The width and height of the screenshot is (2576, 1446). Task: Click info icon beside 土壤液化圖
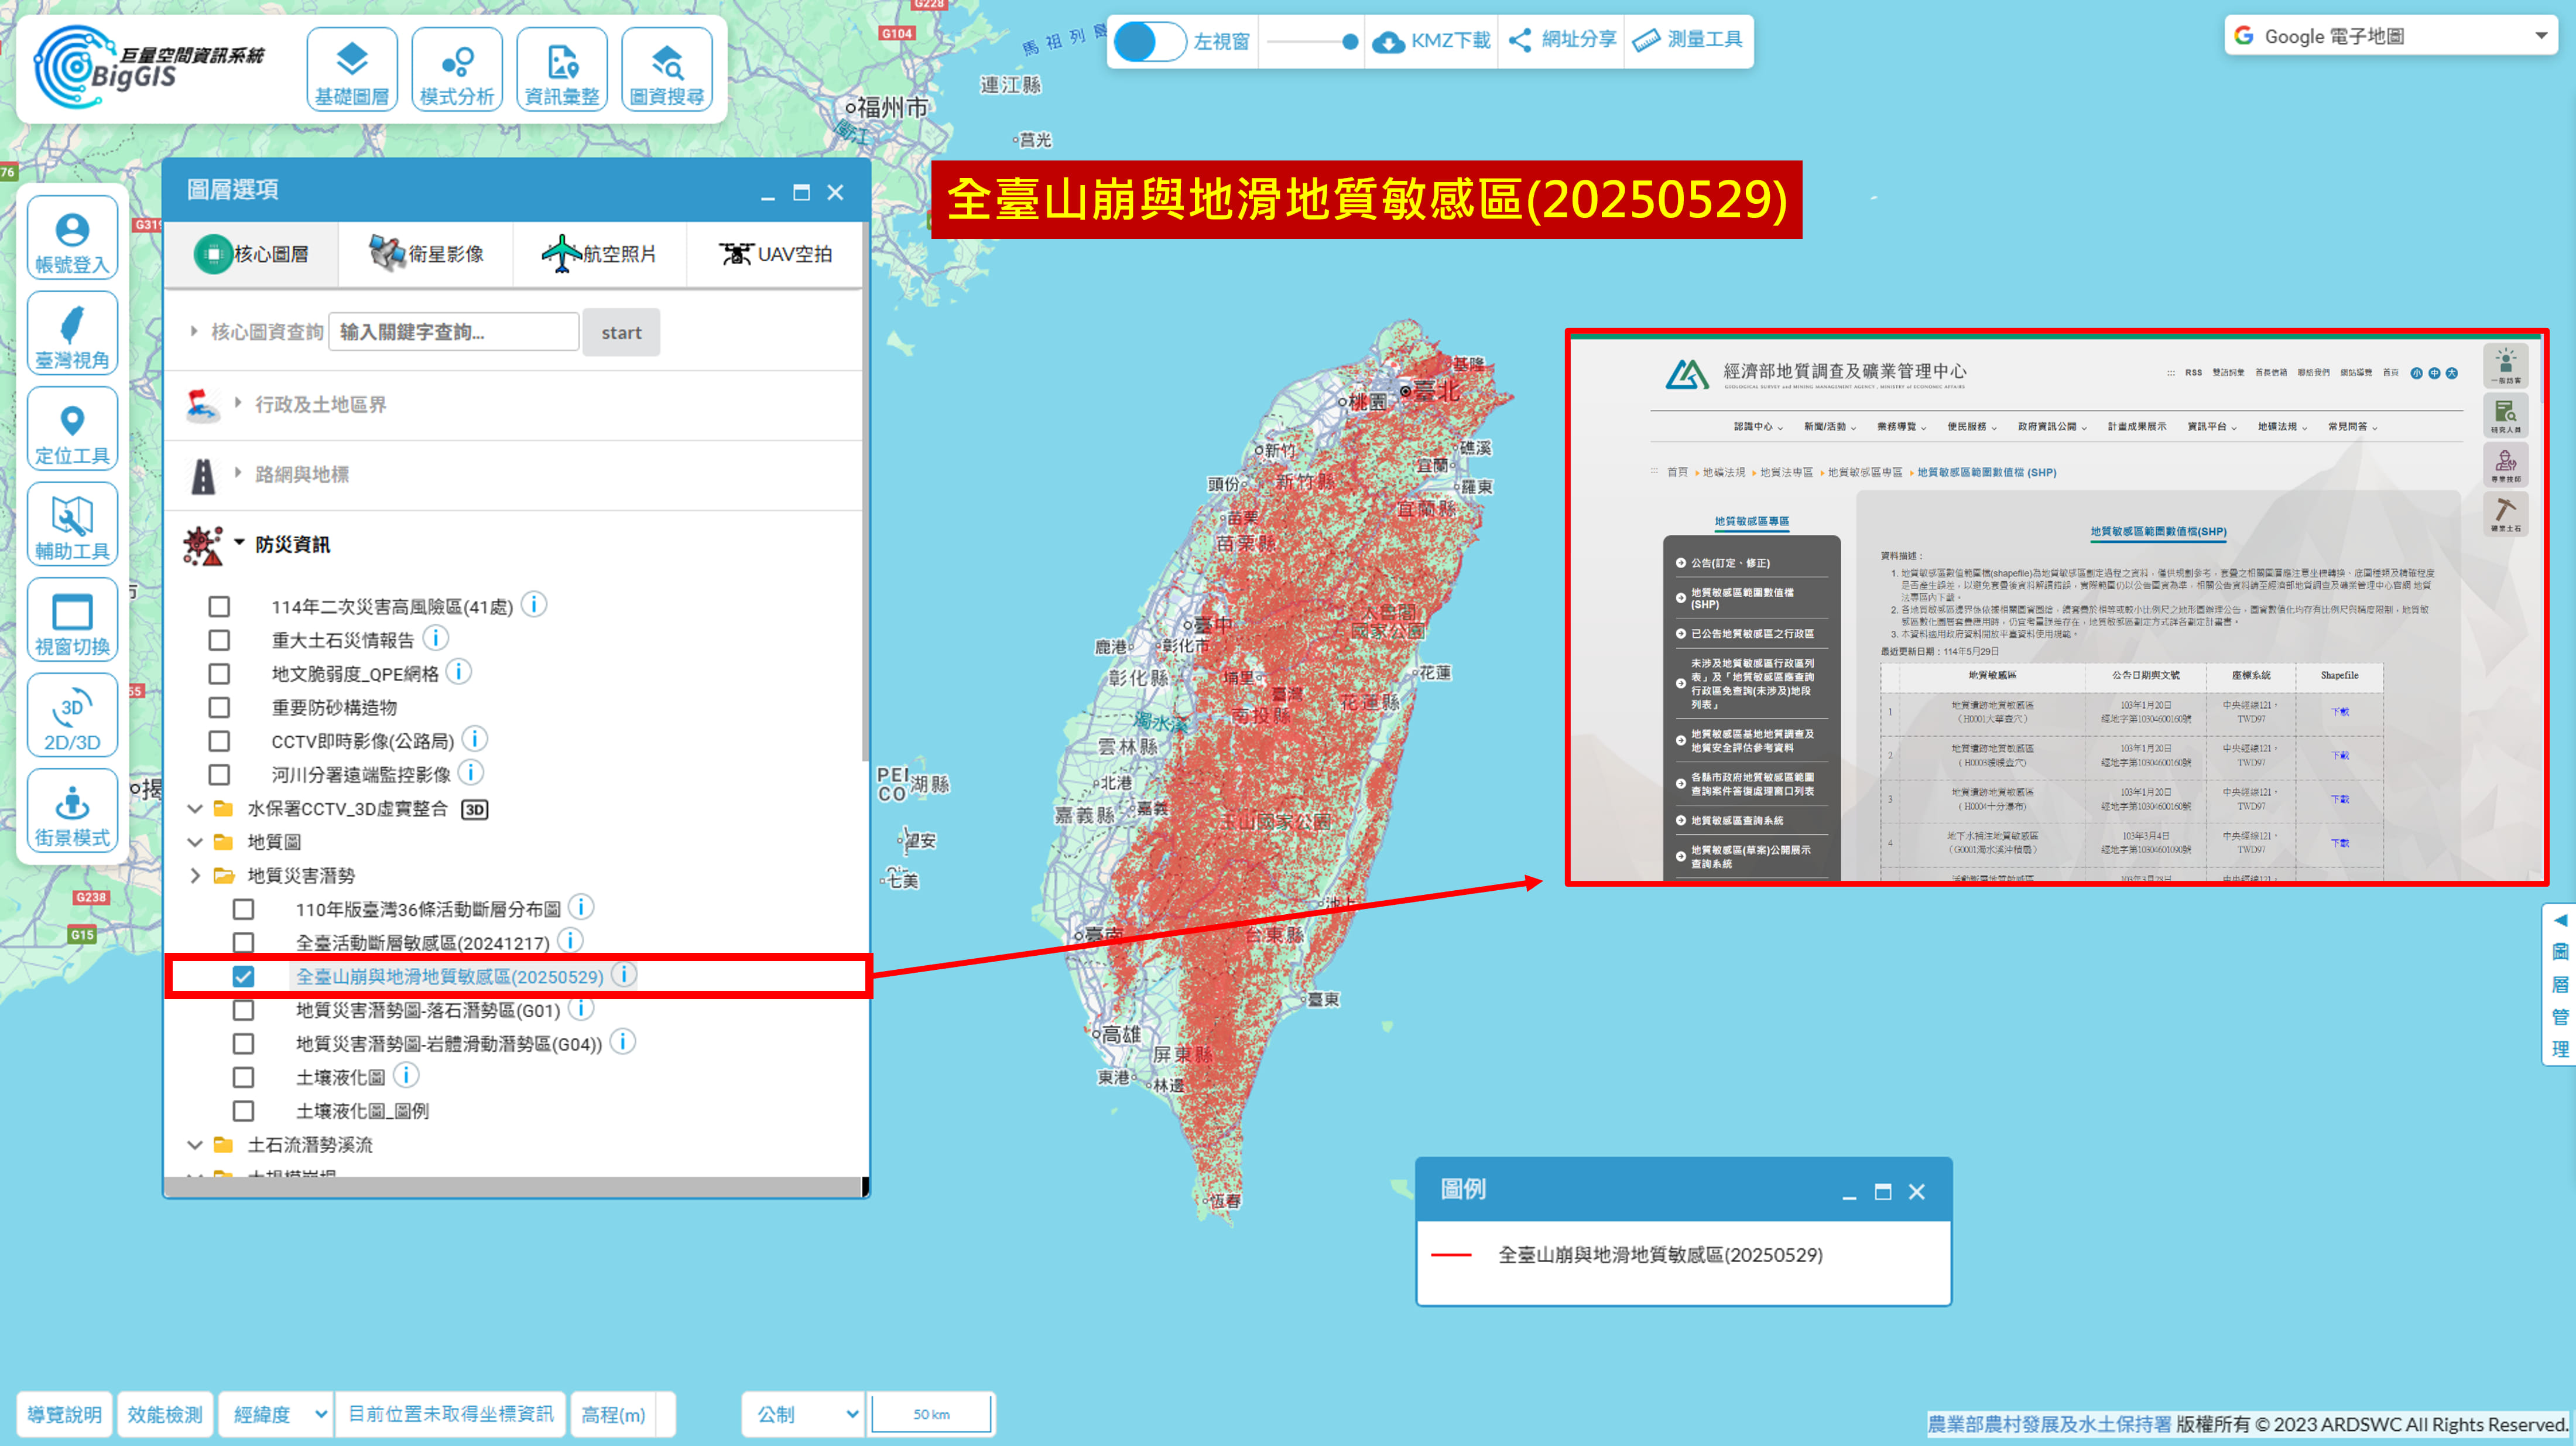[406, 1076]
